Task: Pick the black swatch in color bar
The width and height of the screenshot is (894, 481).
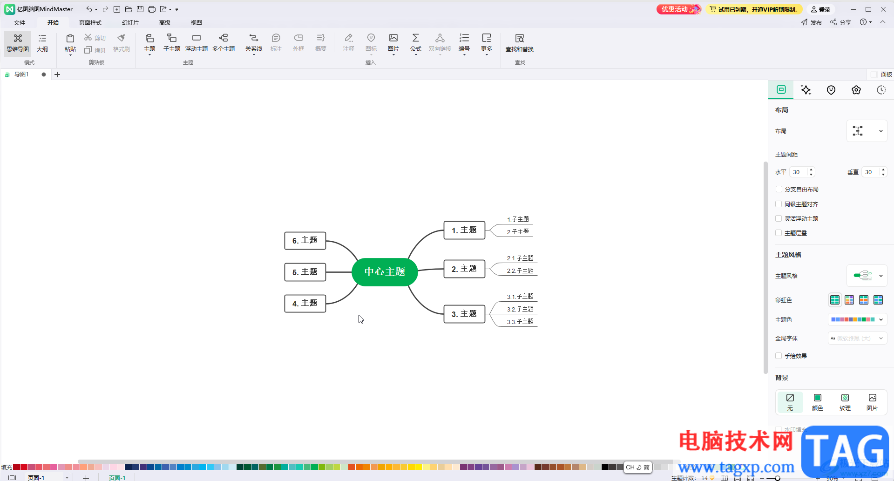Action: pos(605,467)
